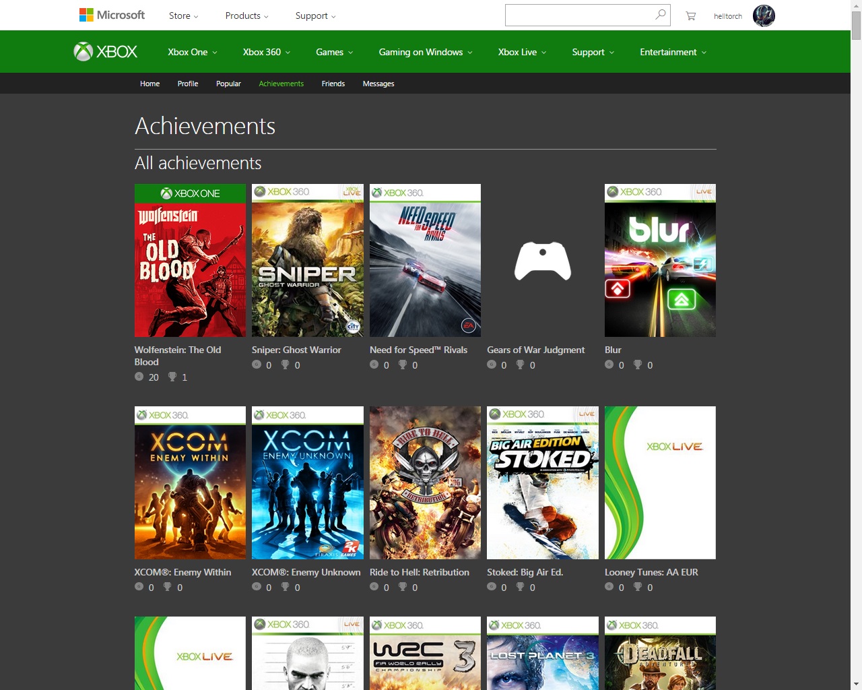Click the Sniper Ghost Warrior cover art
862x690 pixels.
308,260
